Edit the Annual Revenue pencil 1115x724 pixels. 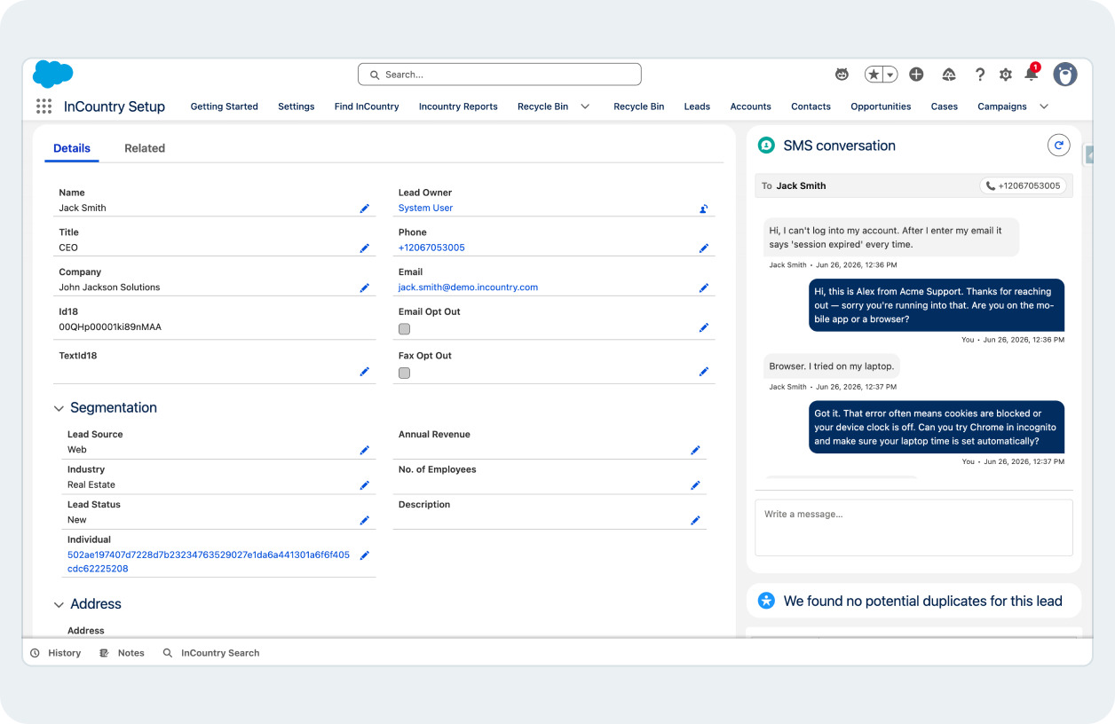click(695, 451)
